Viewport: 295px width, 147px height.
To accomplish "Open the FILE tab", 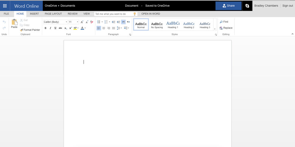I will click(x=6, y=14).
